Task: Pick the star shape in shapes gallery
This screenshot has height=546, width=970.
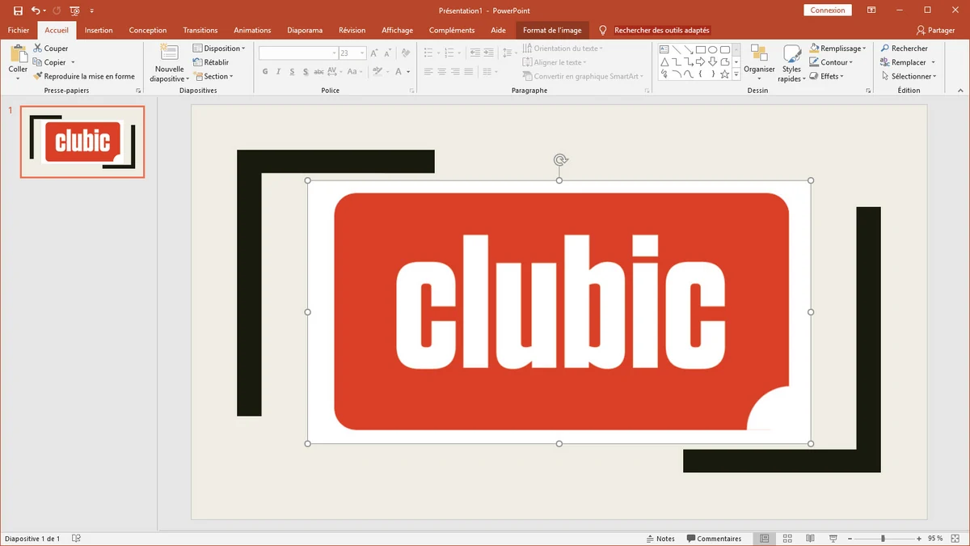Action: click(724, 74)
